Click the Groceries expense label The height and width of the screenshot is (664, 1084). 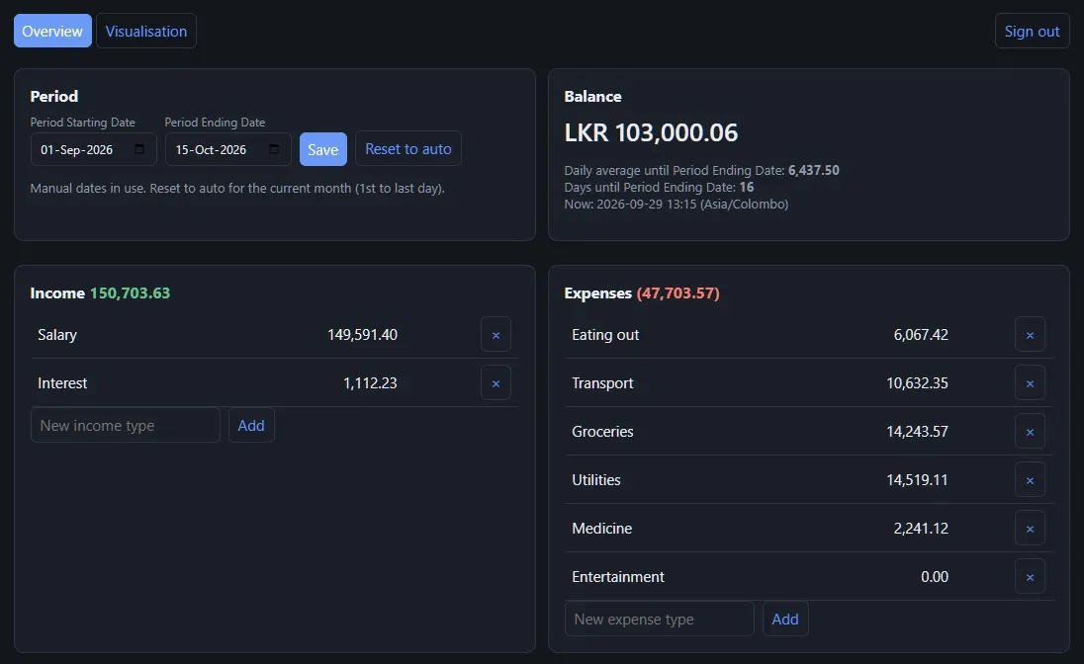[x=602, y=432]
